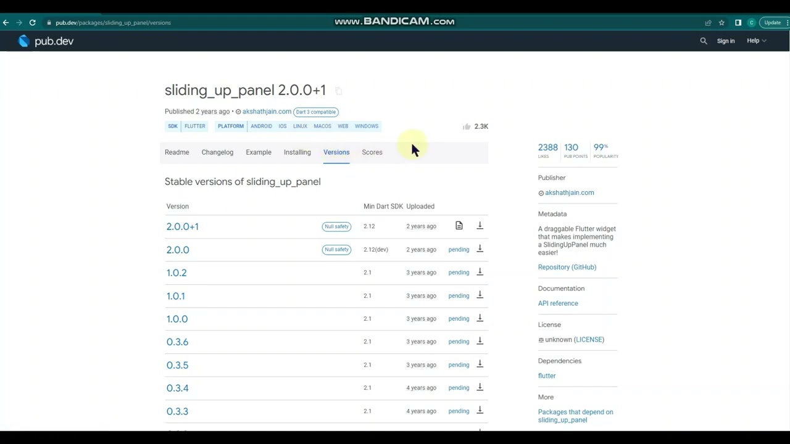The image size is (790, 444).
Task: Open the Installing tab
Action: pyautogui.click(x=297, y=152)
